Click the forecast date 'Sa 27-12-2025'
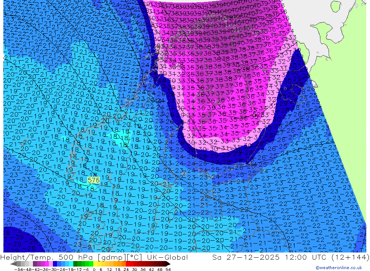The width and height of the screenshot is (370, 271). (246, 257)
